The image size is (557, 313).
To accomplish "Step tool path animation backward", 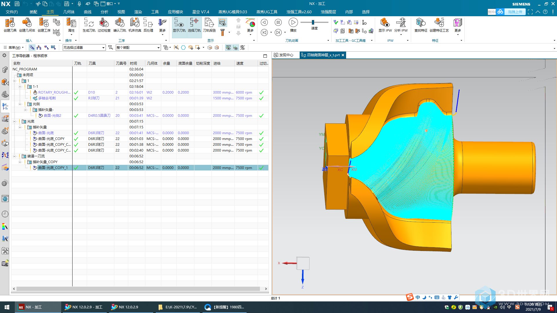I will point(264,22).
